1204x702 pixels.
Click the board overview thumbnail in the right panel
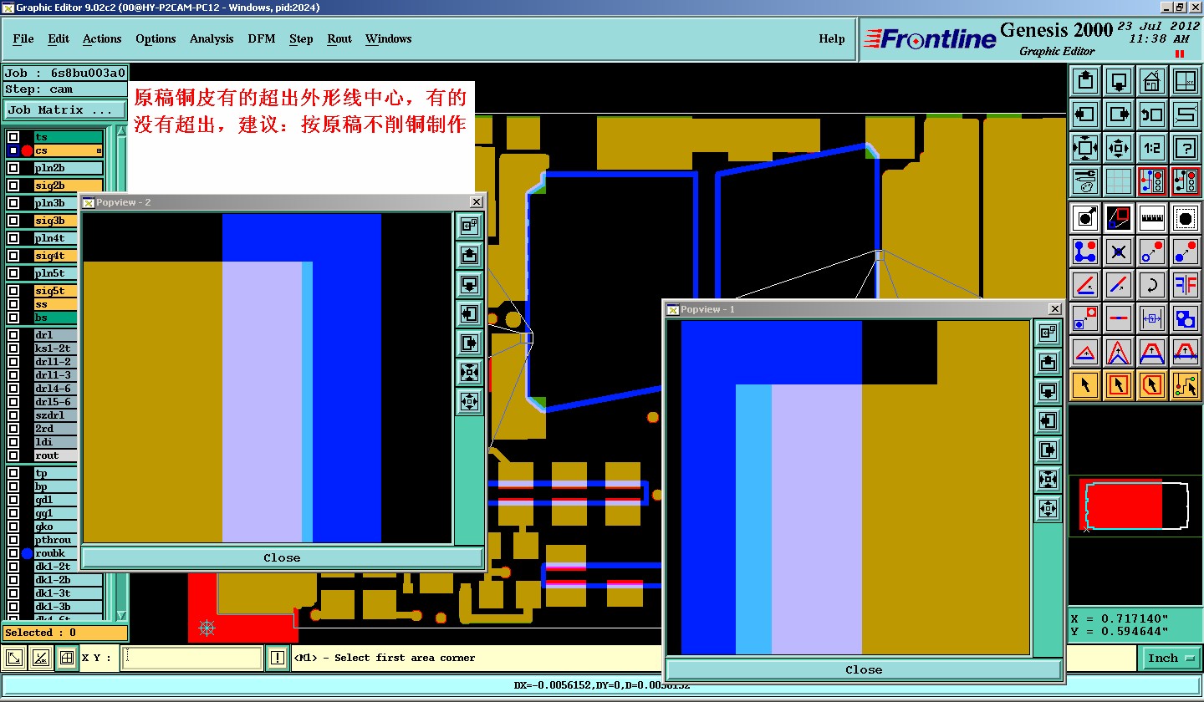point(1135,506)
